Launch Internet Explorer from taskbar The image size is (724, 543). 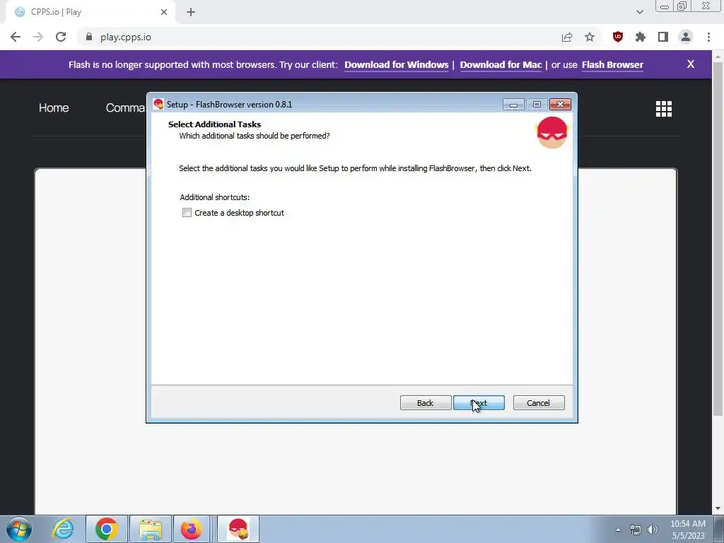pyautogui.click(x=63, y=529)
